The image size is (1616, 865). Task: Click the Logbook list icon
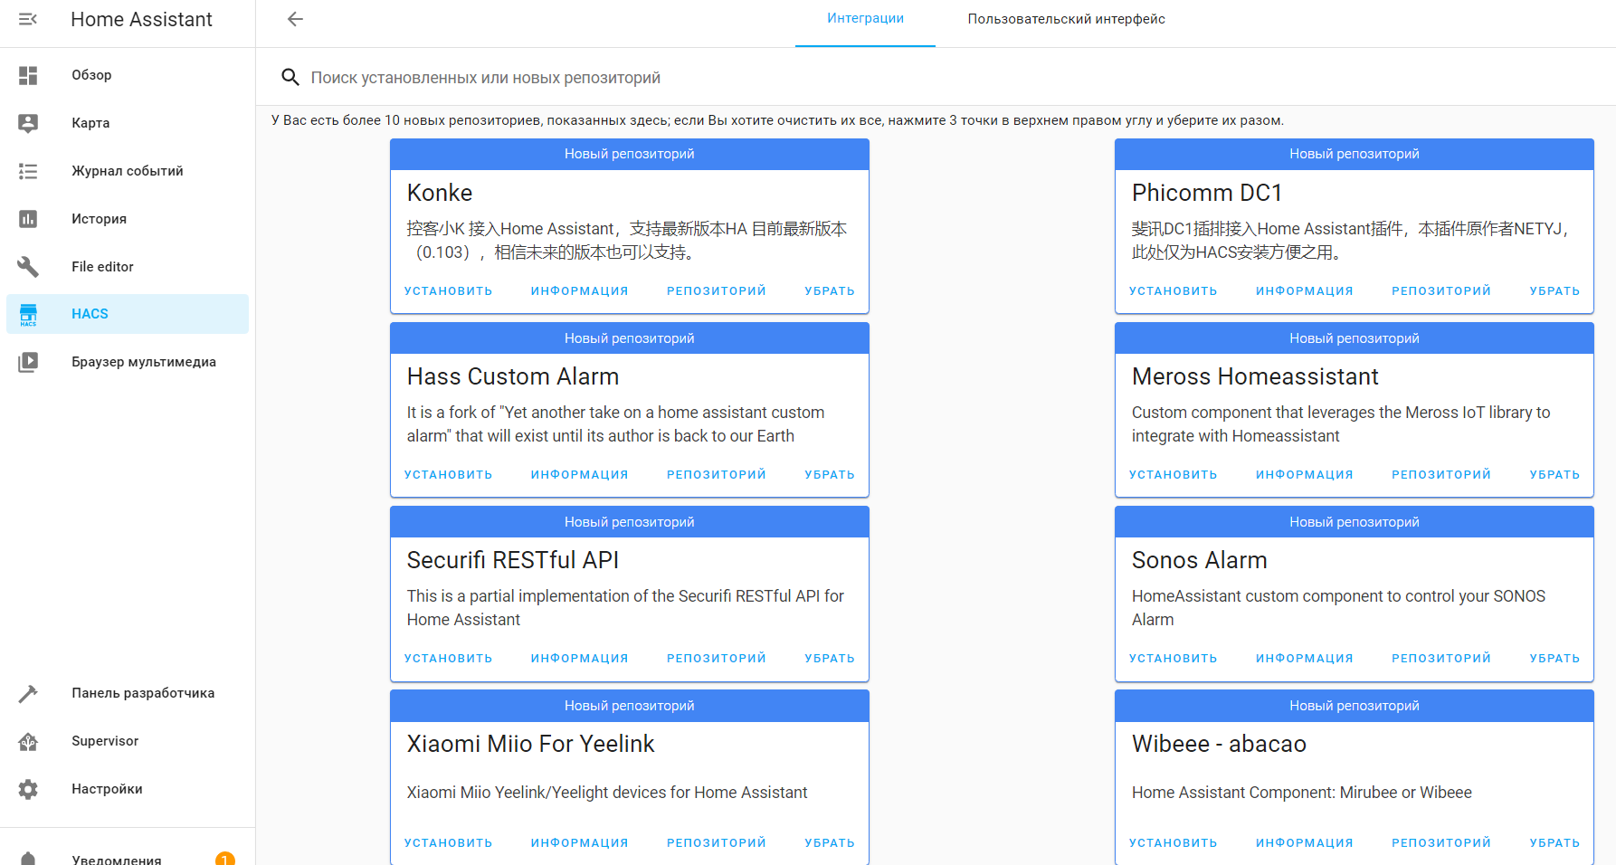point(28,171)
